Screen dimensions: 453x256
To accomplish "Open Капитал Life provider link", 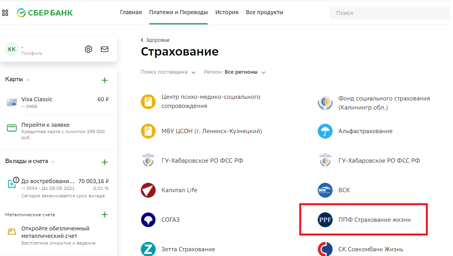I will (x=179, y=190).
